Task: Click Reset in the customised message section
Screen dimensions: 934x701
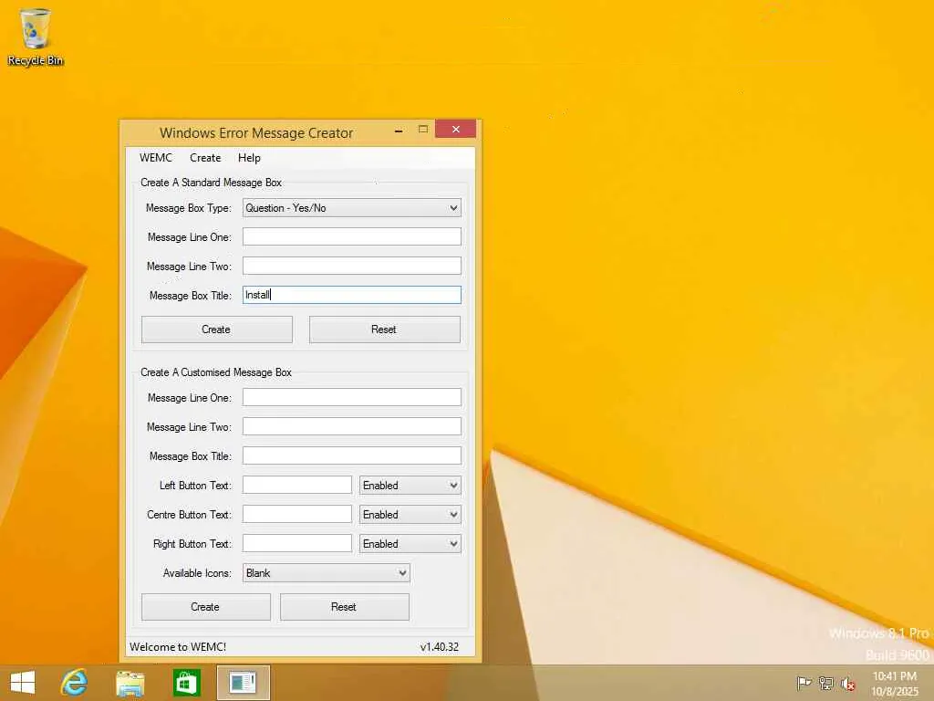Action: click(345, 607)
